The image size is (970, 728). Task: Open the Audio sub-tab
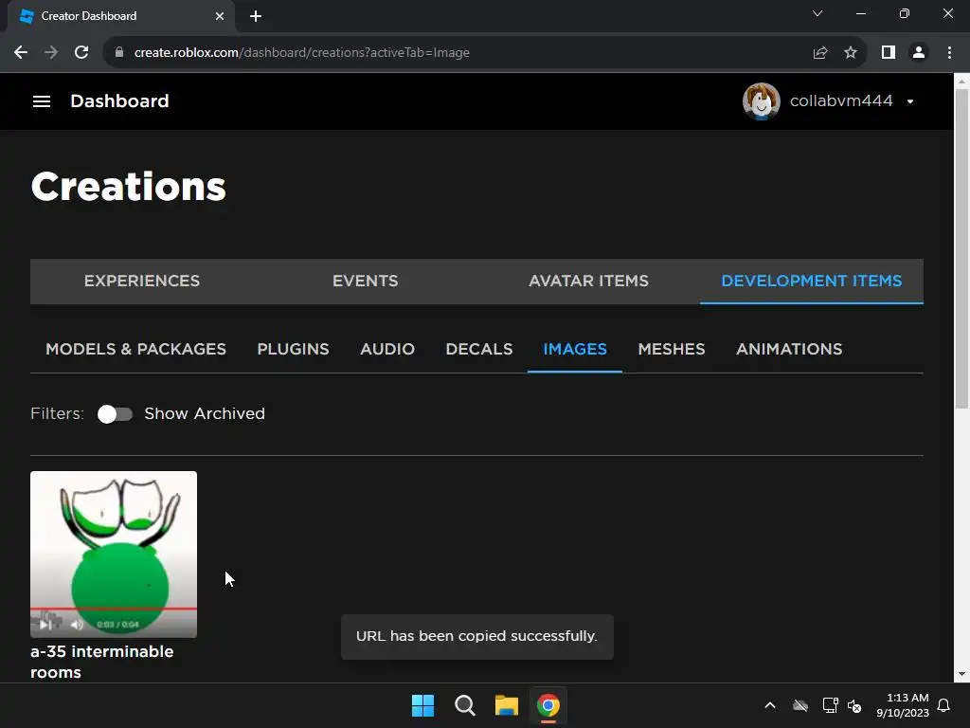coord(387,349)
